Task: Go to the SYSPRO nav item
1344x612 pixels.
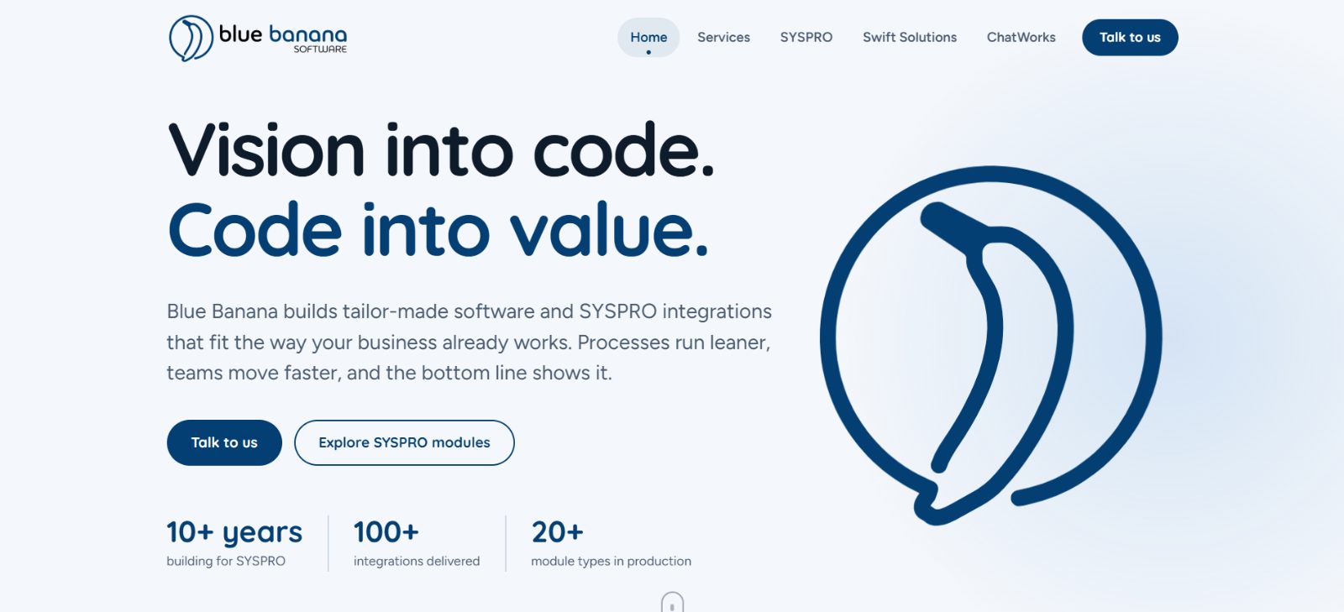Action: pyautogui.click(x=806, y=37)
